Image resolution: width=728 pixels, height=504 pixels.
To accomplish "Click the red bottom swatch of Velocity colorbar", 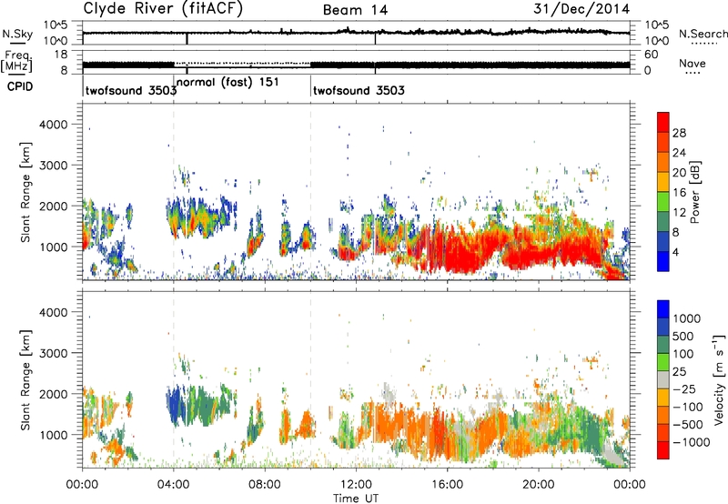I will tap(663, 450).
